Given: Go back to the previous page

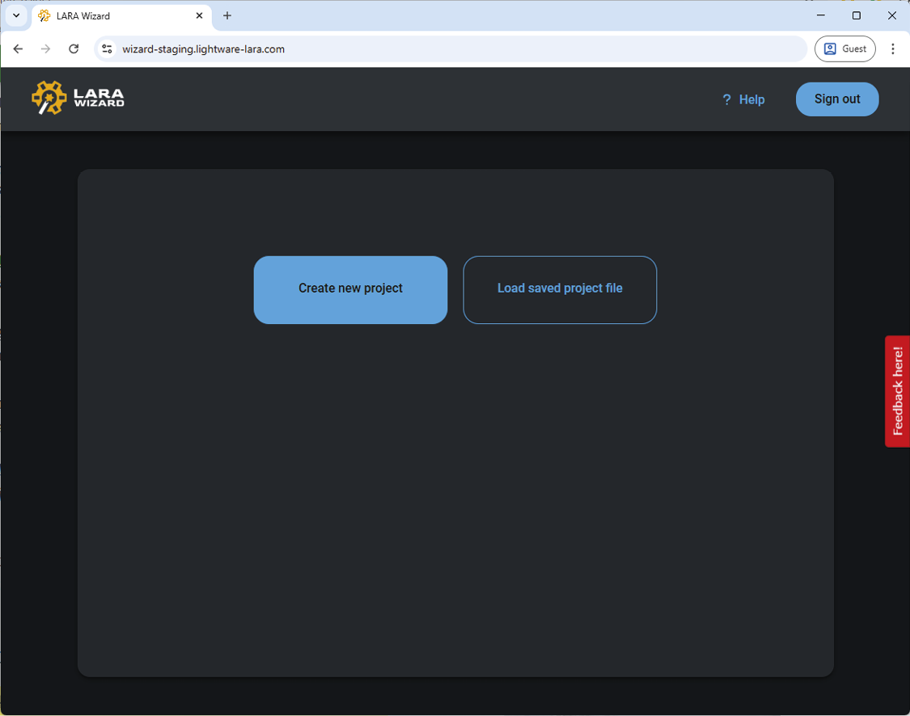Looking at the screenshot, I should [x=18, y=49].
